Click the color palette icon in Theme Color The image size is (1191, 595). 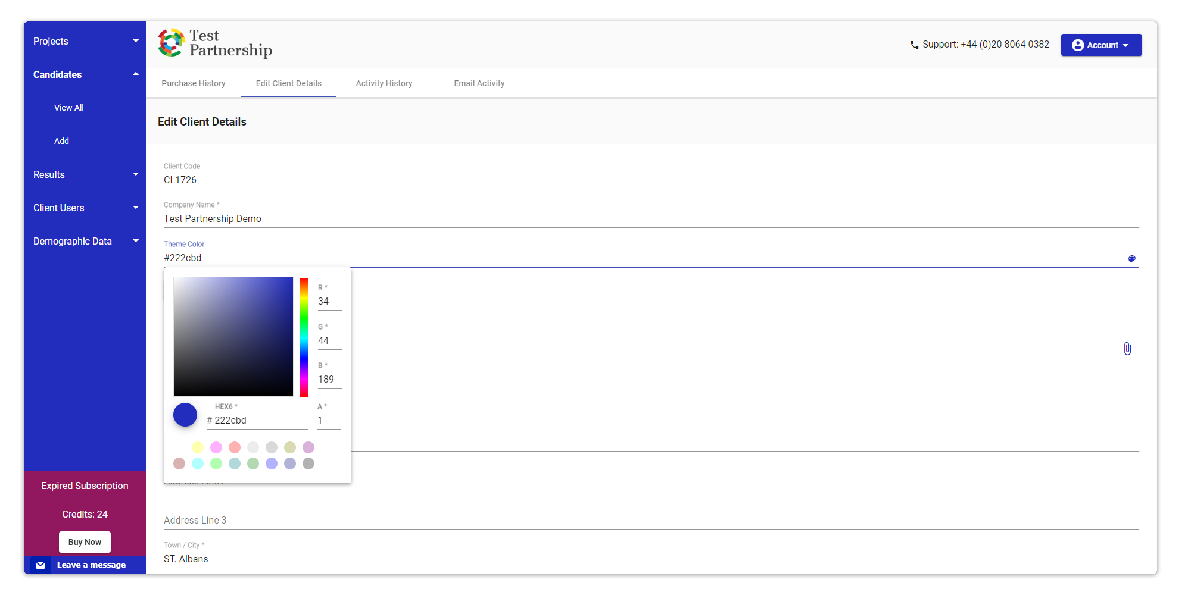1131,259
